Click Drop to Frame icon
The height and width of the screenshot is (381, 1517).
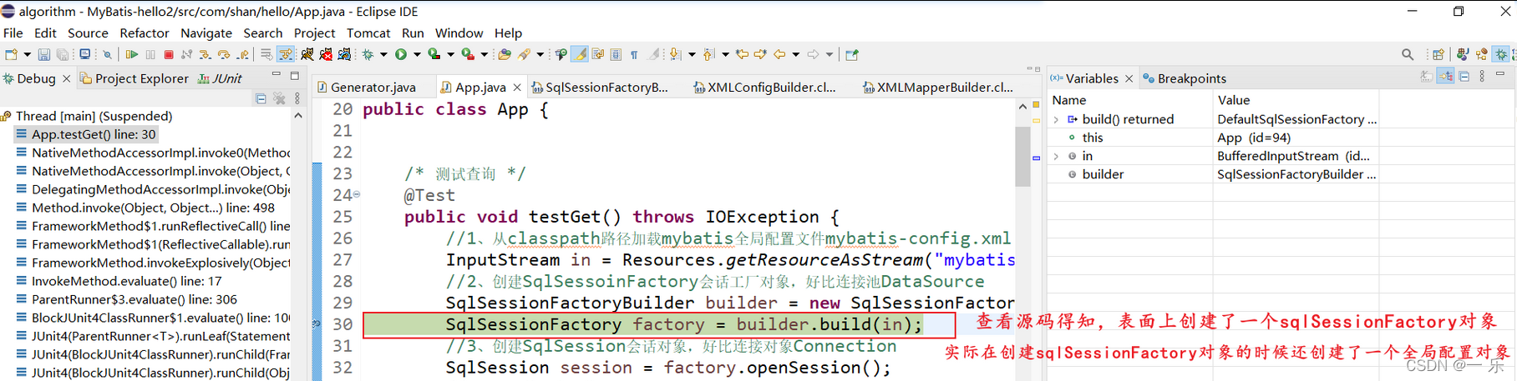click(266, 54)
